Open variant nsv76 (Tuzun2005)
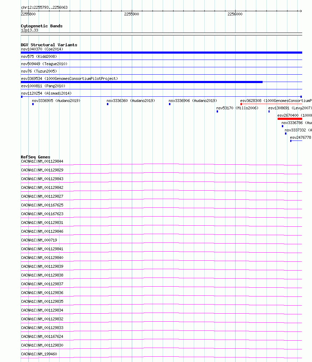 (39, 71)
